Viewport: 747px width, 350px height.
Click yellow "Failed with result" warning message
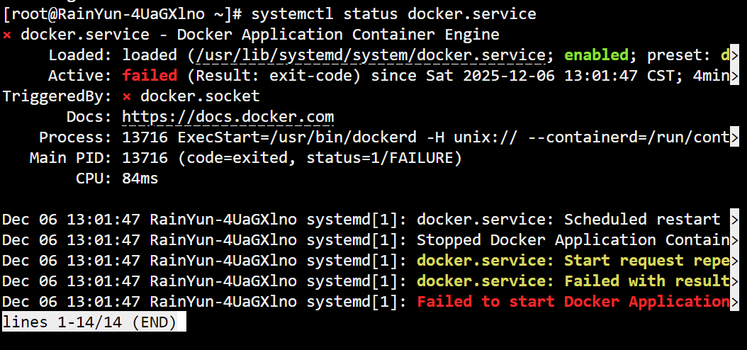pos(573,281)
